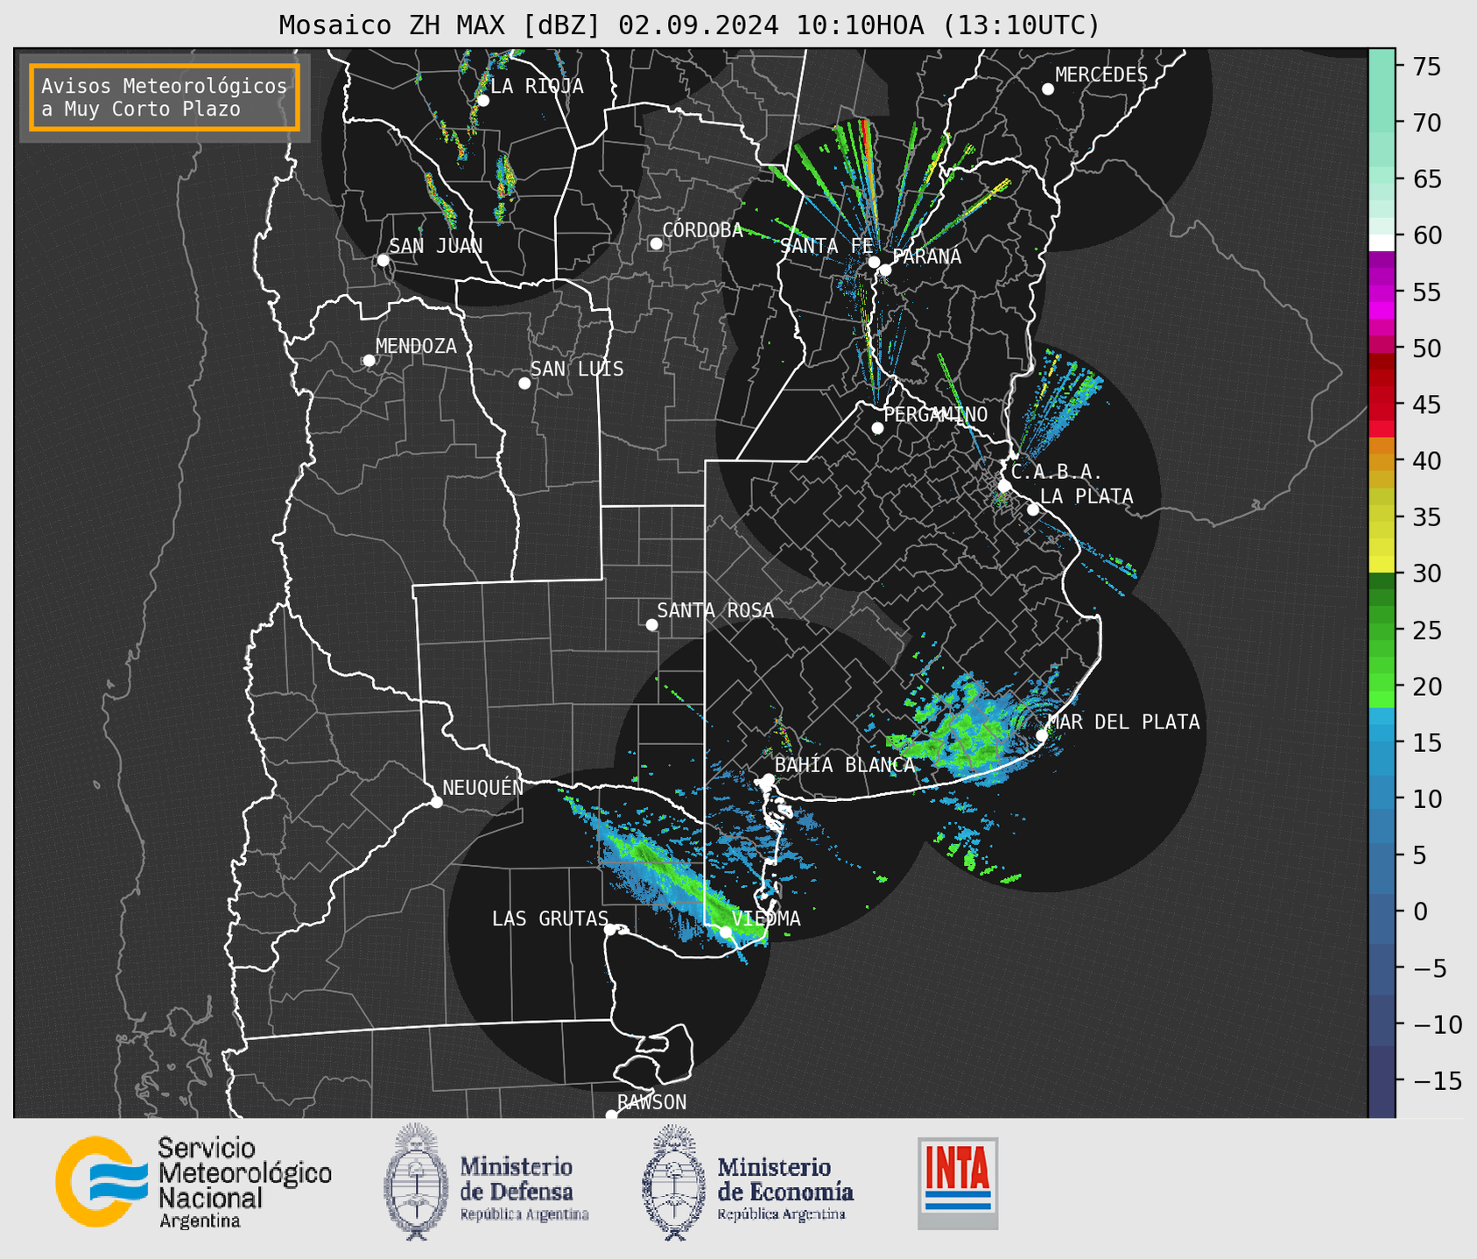This screenshot has height=1259, width=1477.
Task: Click the SANTA FE city label
Action: click(x=826, y=246)
